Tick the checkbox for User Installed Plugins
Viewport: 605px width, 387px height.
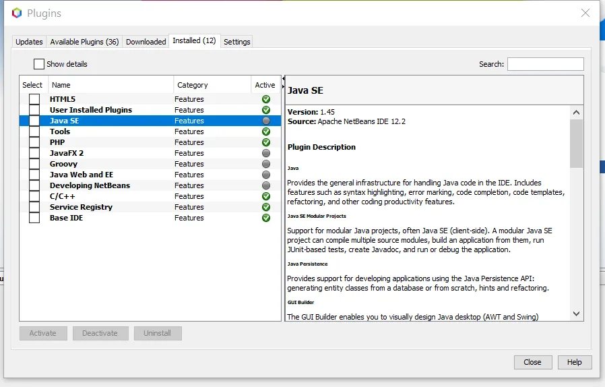(x=34, y=110)
